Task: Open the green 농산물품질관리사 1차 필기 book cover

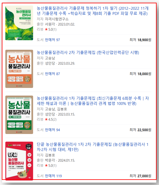Action: (19, 23)
